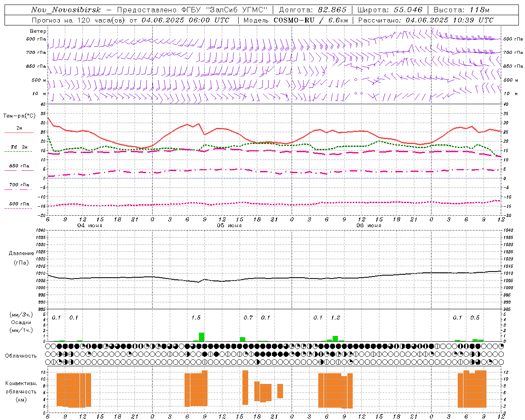
Task: Click the Облачность cloudiness row label
Action: tap(21, 356)
